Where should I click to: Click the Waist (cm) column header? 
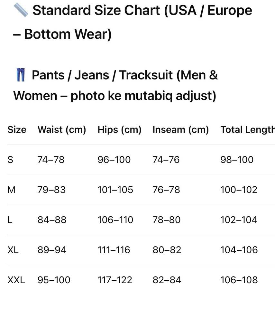click(62, 130)
